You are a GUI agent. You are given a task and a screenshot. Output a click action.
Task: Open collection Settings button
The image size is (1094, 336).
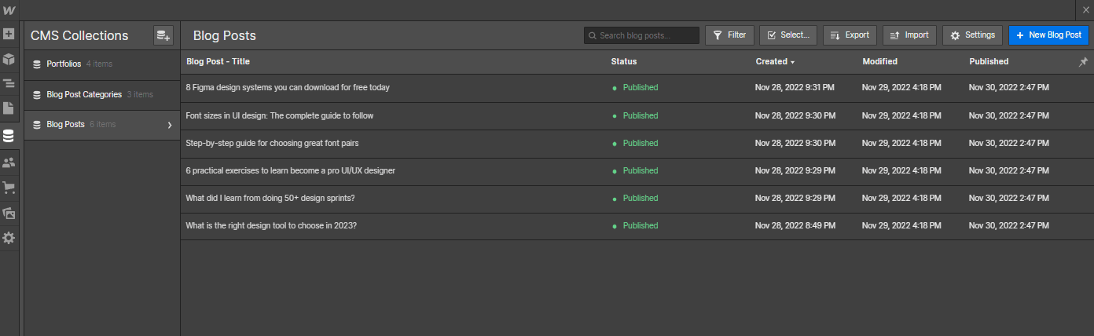click(x=972, y=35)
